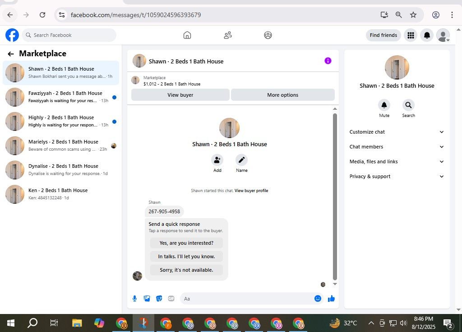Bookmark this page with the star icon

(x=413, y=15)
